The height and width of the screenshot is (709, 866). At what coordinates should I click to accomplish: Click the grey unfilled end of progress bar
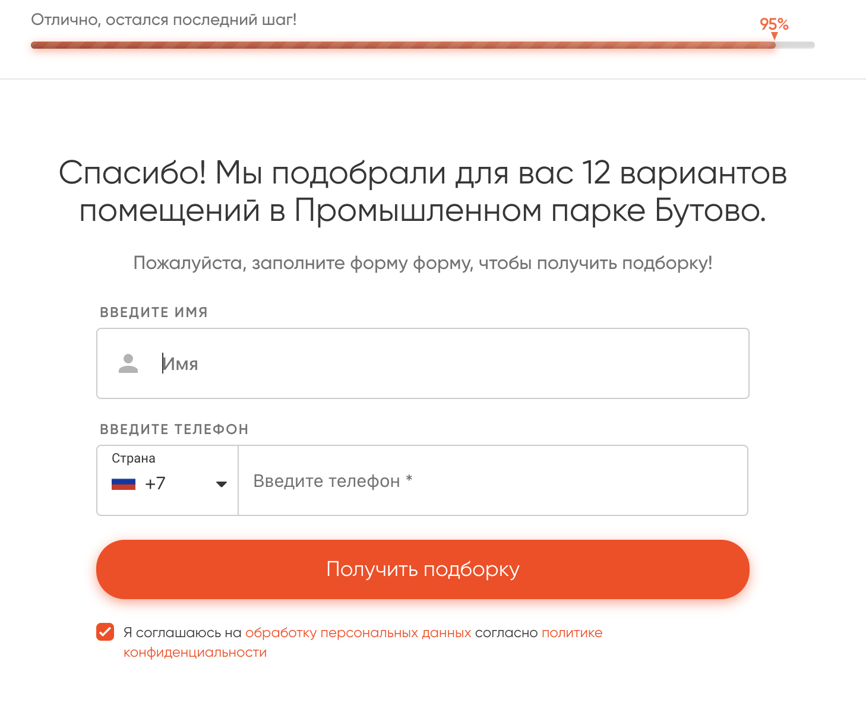tap(795, 45)
